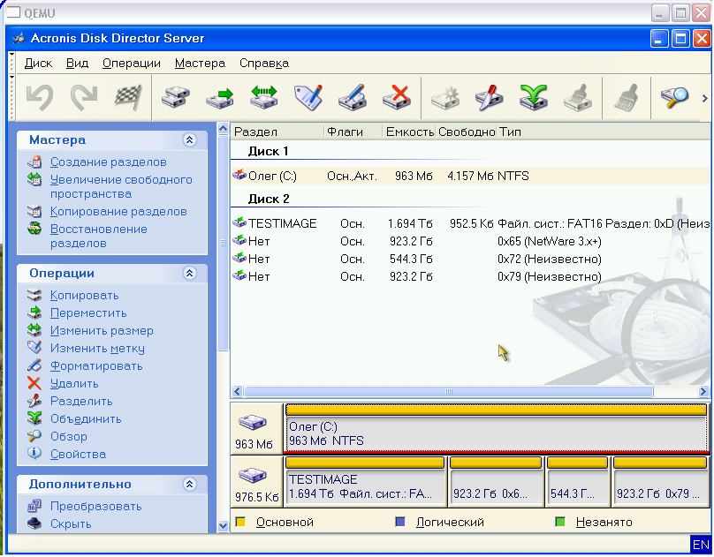
Task: Click the toolbar Move partition icon with green right arrow
Action: [219, 97]
